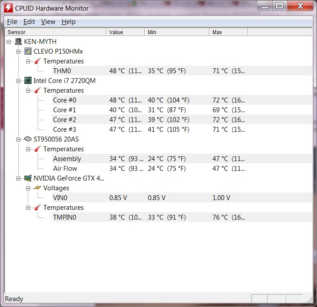The width and height of the screenshot is (317, 307).
Task: Click the CLEVO P150HMx motherboard icon
Action: point(28,51)
